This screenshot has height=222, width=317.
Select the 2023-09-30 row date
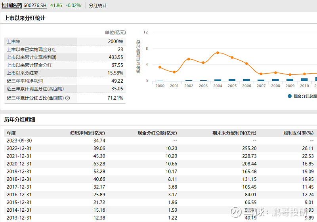tap(19, 140)
